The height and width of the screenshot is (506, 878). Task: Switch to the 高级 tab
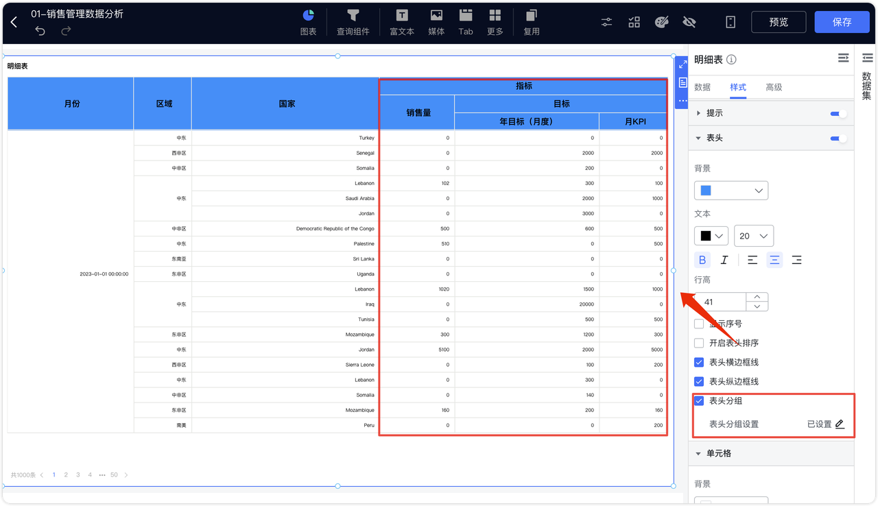pyautogui.click(x=774, y=87)
